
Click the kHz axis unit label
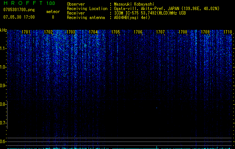(x=3, y=30)
